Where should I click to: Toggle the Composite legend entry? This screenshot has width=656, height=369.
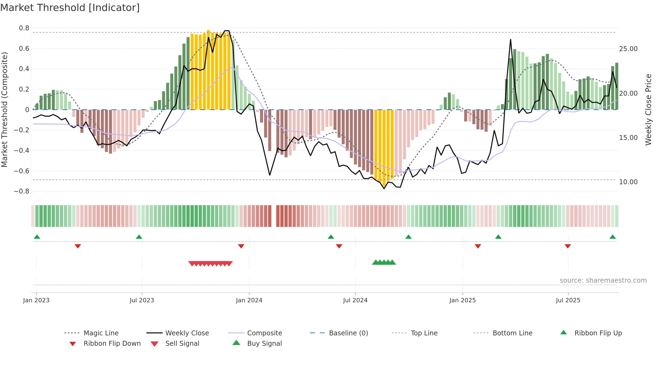click(255, 333)
